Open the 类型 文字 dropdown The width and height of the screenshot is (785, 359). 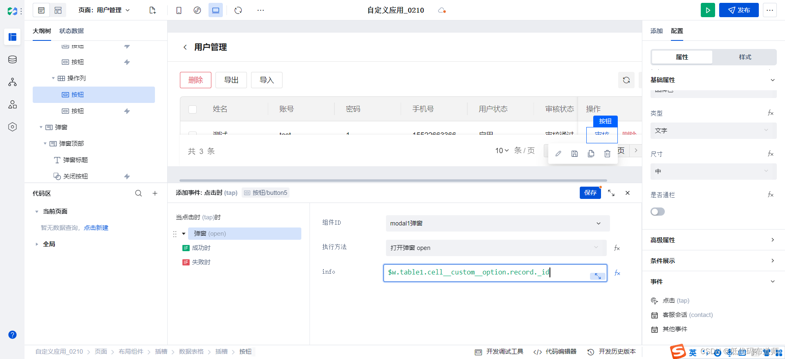(x=713, y=131)
